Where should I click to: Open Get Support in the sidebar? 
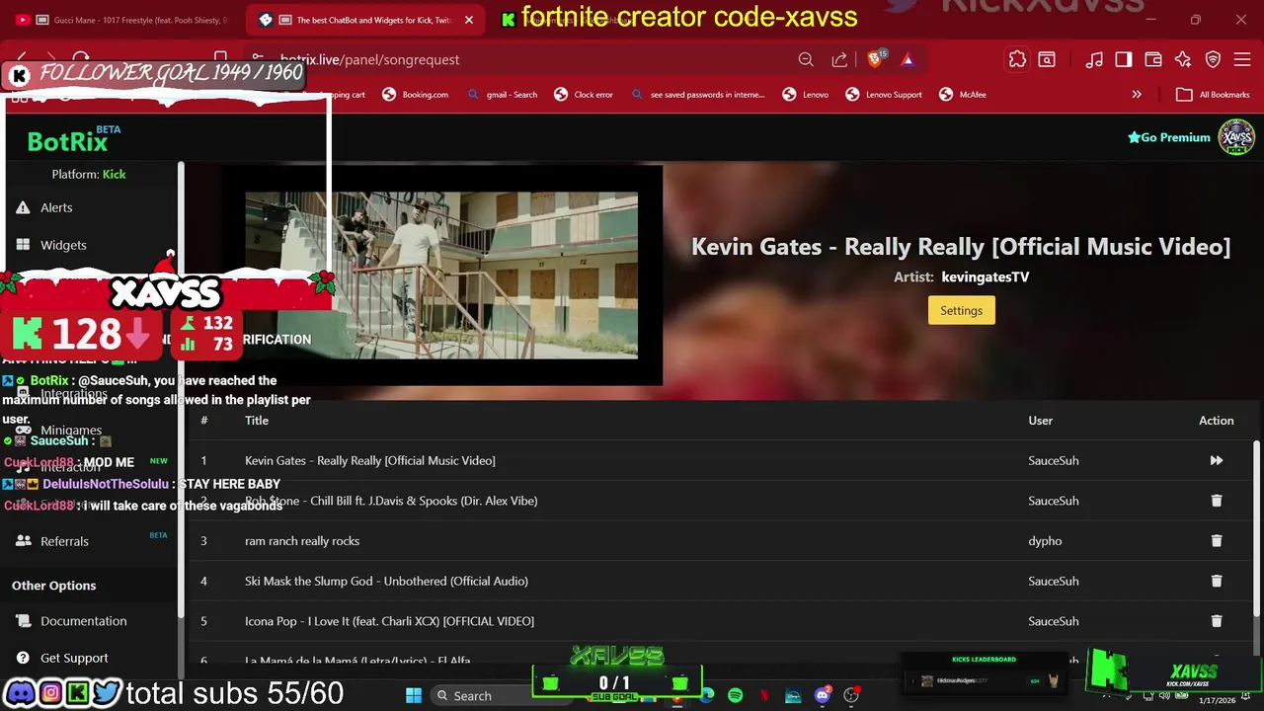pyautogui.click(x=74, y=658)
